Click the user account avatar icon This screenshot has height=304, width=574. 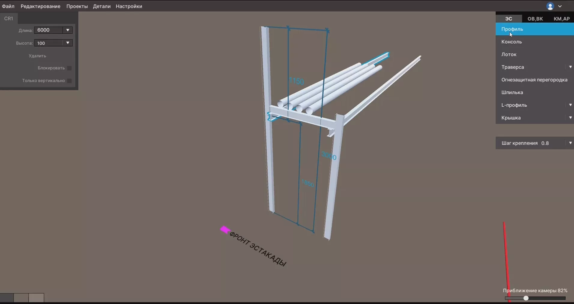(550, 6)
